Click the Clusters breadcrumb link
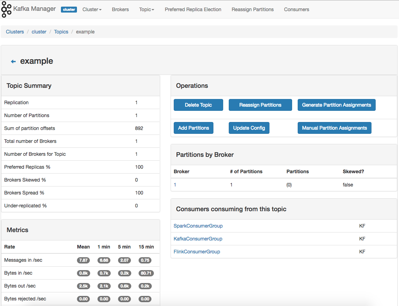The width and height of the screenshot is (399, 306). (x=15, y=32)
